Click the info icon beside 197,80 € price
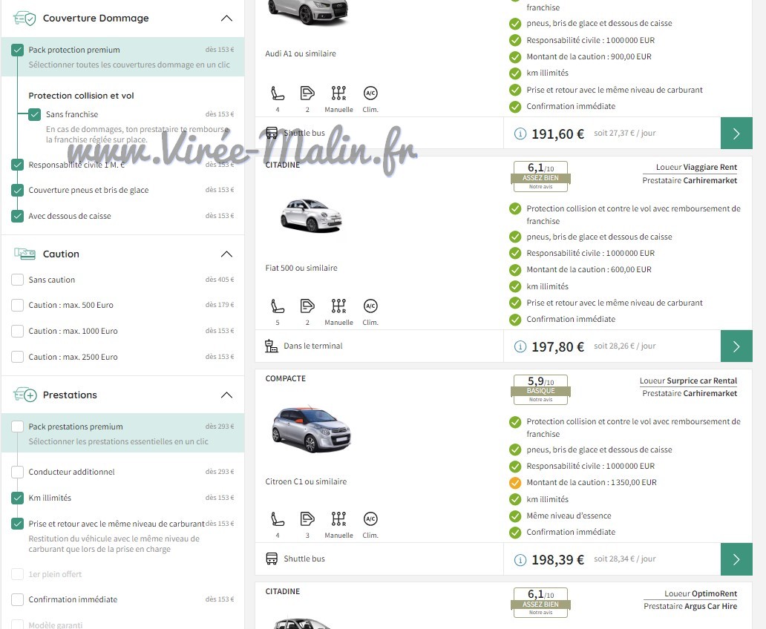766x629 pixels. [x=520, y=347]
